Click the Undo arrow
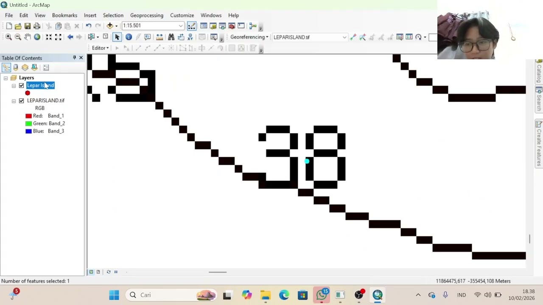The width and height of the screenshot is (543, 305). point(88,26)
